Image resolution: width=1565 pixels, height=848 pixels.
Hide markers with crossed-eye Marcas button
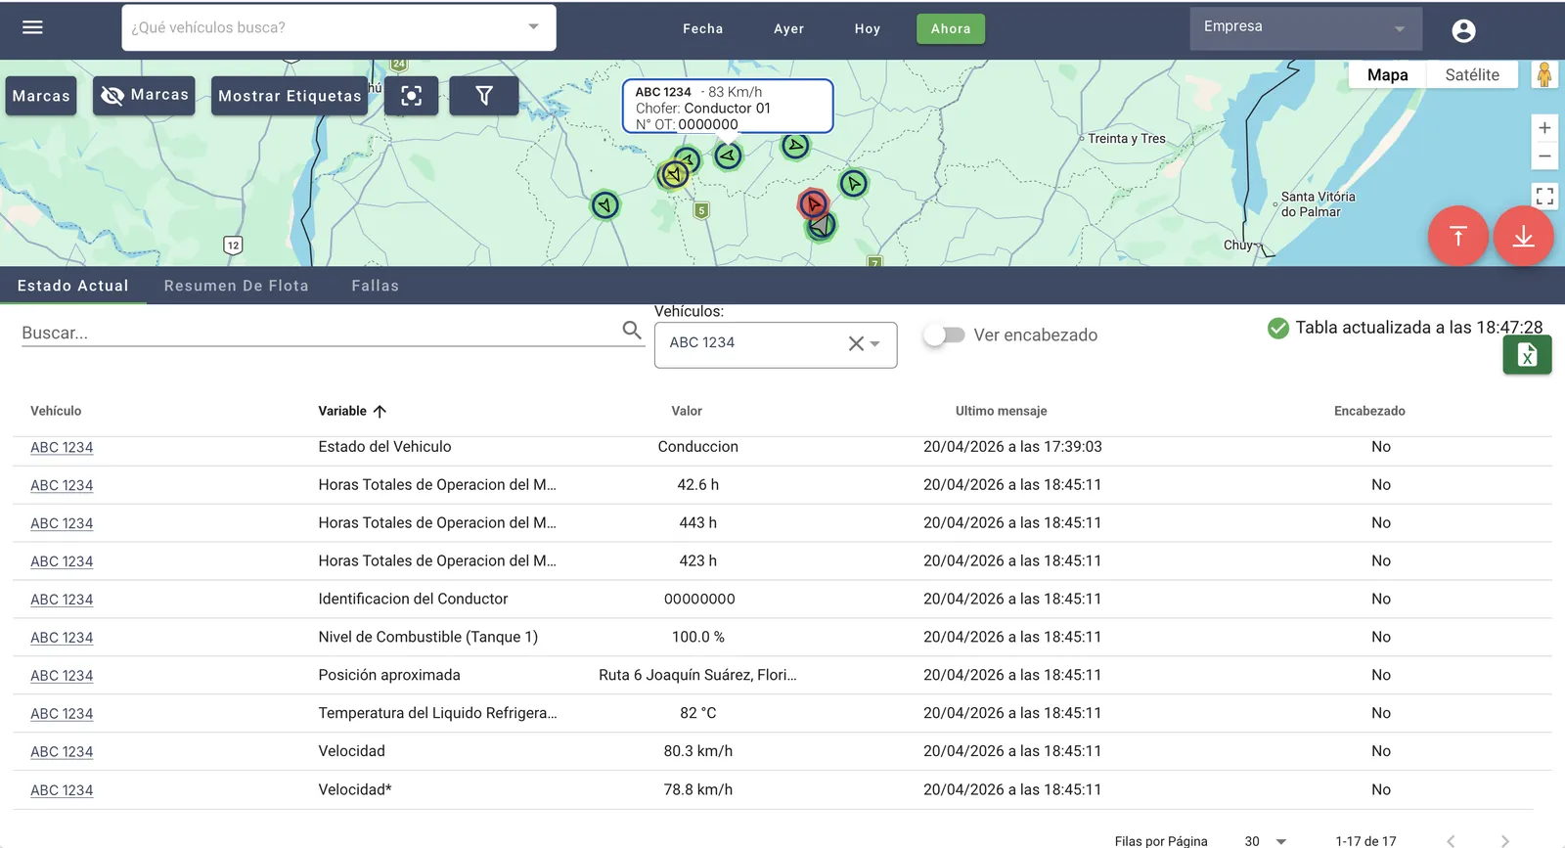tap(144, 96)
